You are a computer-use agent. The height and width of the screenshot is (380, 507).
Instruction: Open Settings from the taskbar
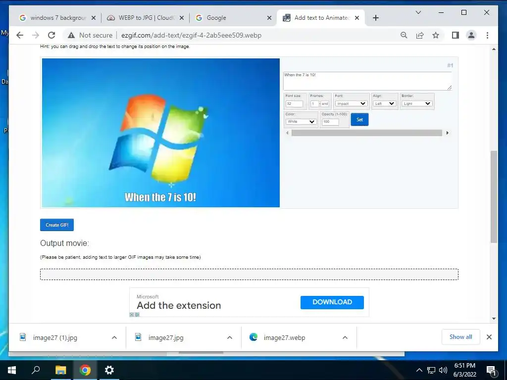click(109, 370)
